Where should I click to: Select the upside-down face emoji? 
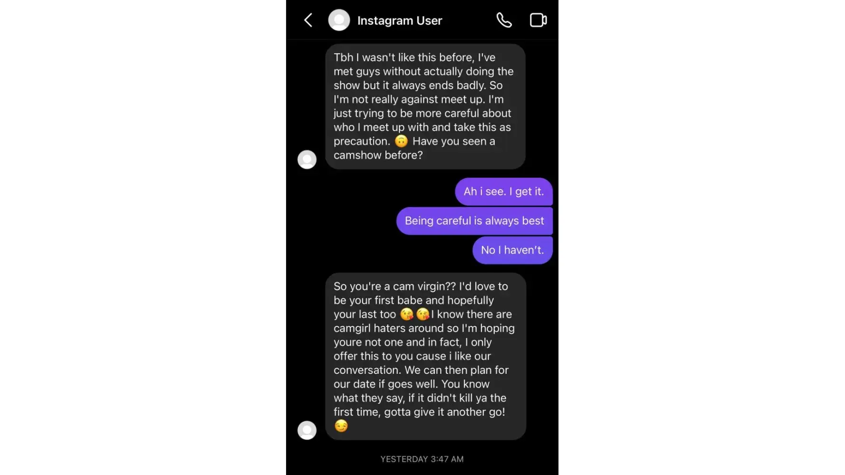coord(401,141)
